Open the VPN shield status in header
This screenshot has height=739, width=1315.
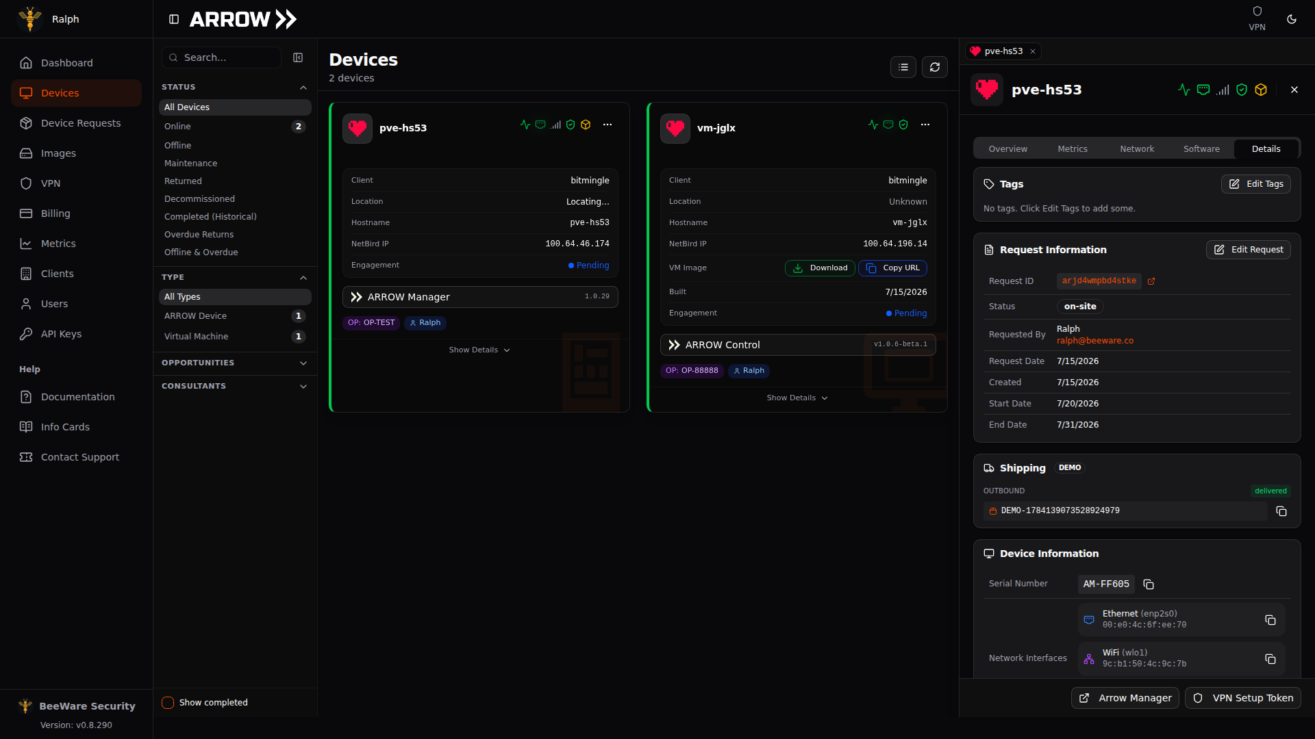(x=1257, y=18)
